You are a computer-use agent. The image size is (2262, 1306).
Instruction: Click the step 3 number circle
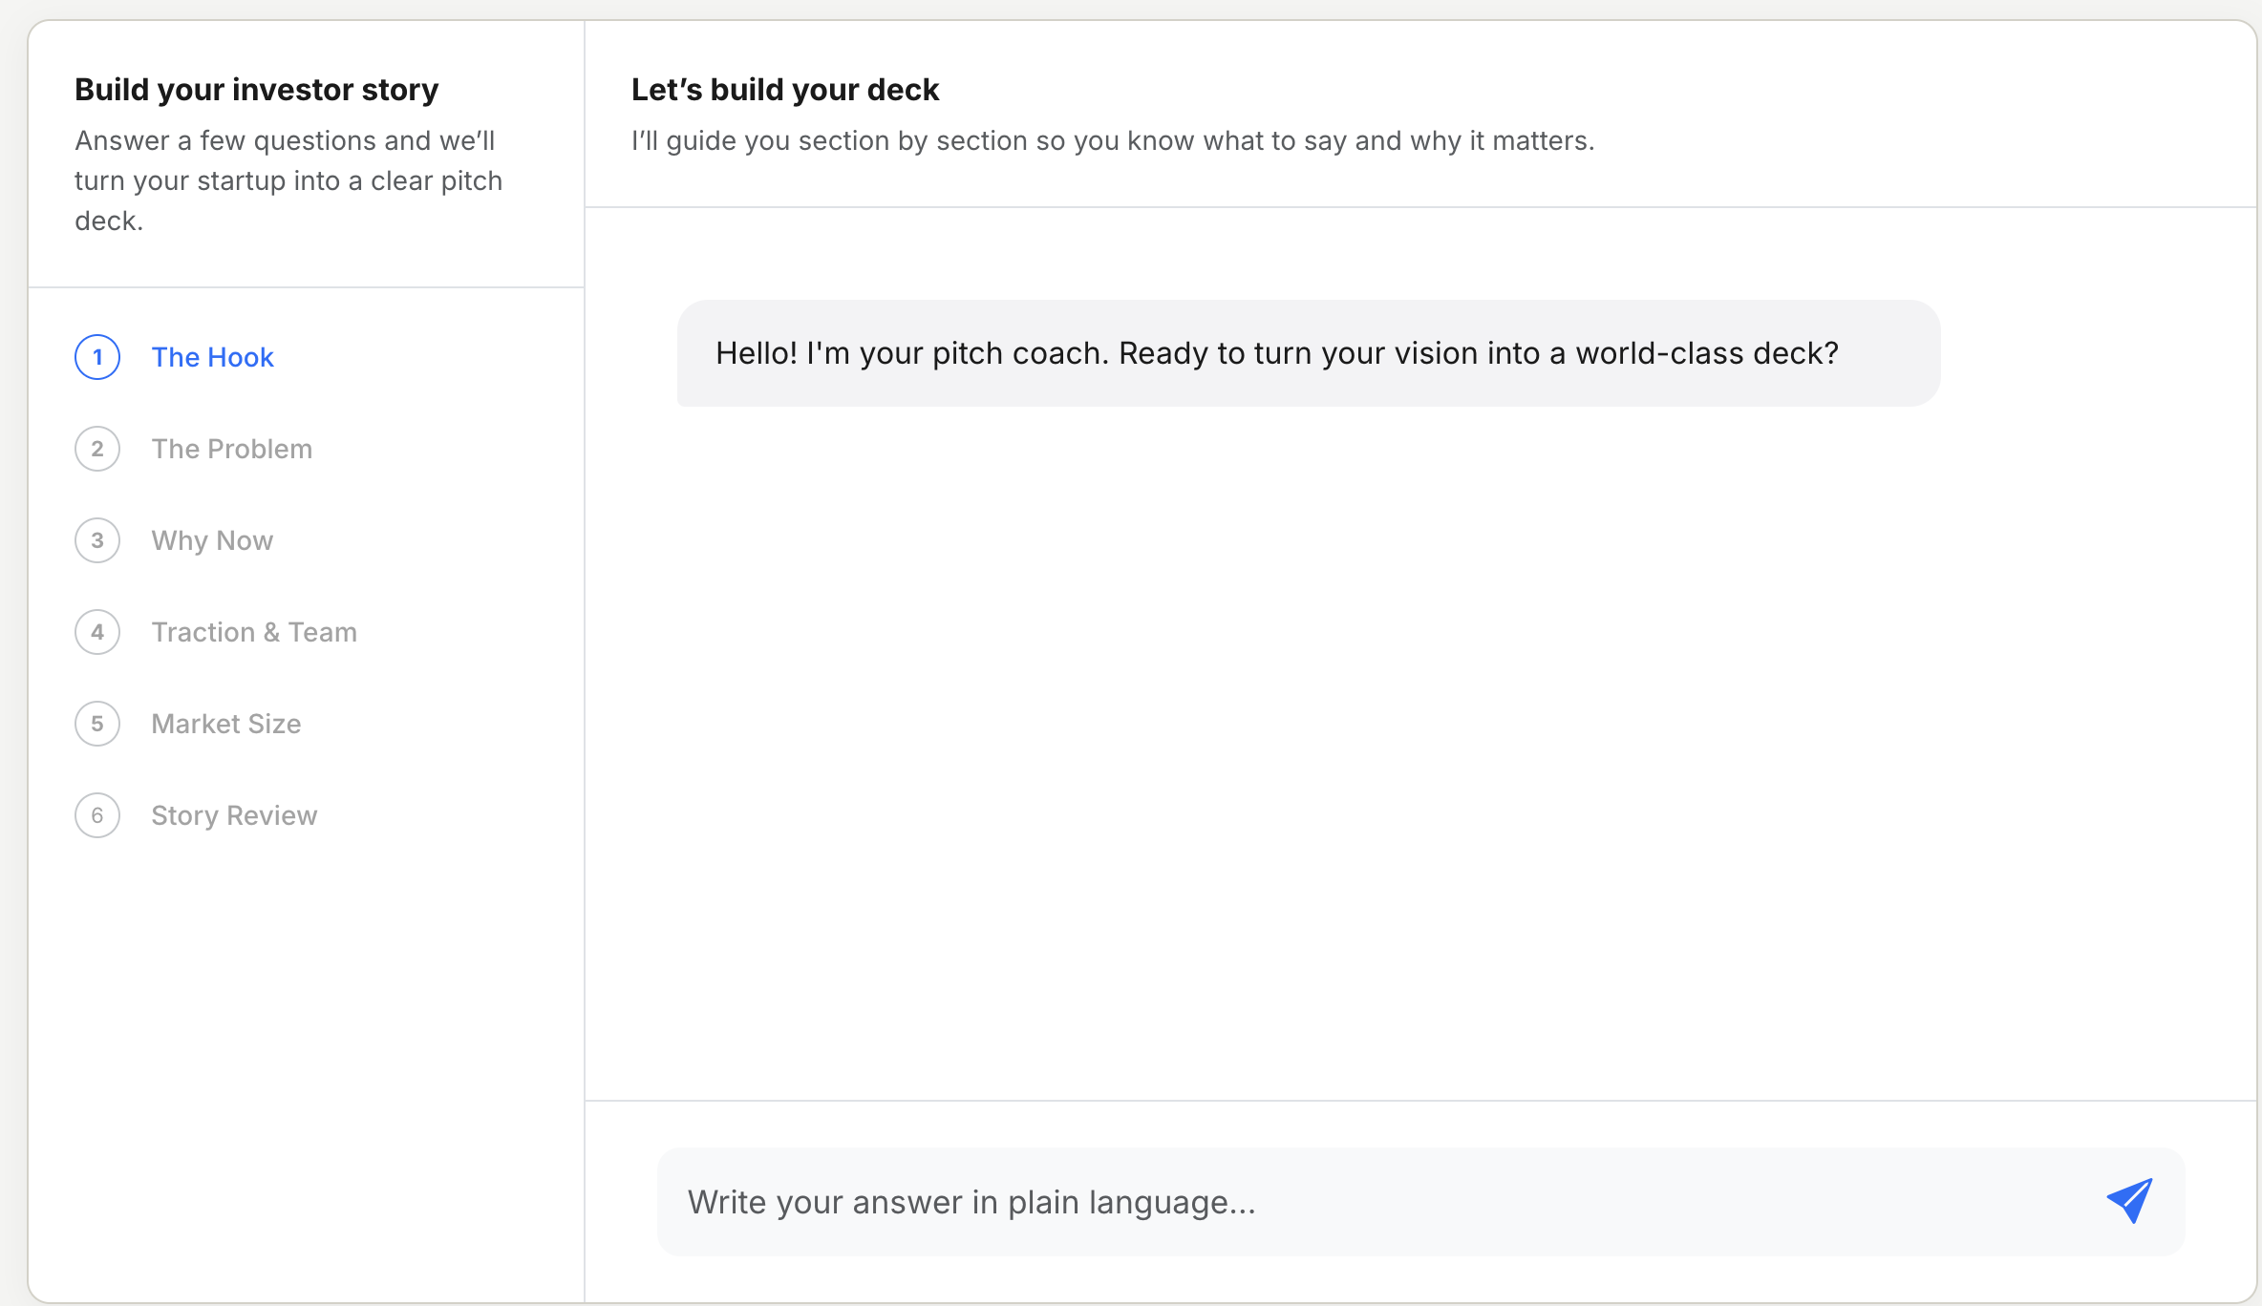pyautogui.click(x=97, y=540)
